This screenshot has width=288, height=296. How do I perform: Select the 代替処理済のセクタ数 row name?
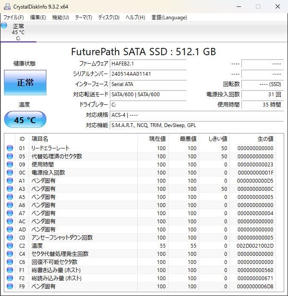click(x=56, y=156)
